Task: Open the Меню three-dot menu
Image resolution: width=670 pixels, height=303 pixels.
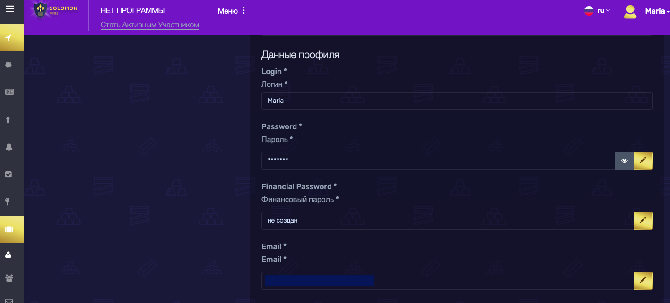Action: point(232,11)
